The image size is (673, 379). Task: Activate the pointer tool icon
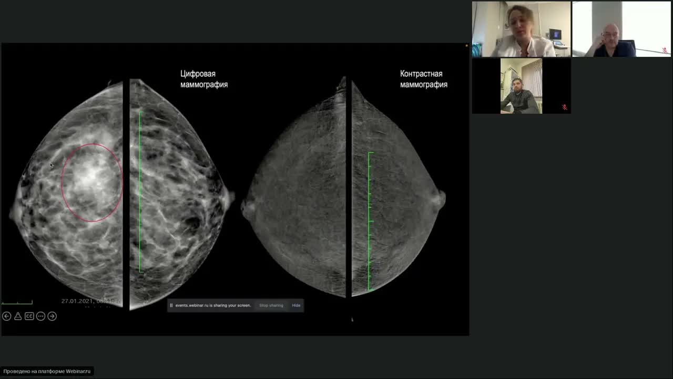pos(18,316)
